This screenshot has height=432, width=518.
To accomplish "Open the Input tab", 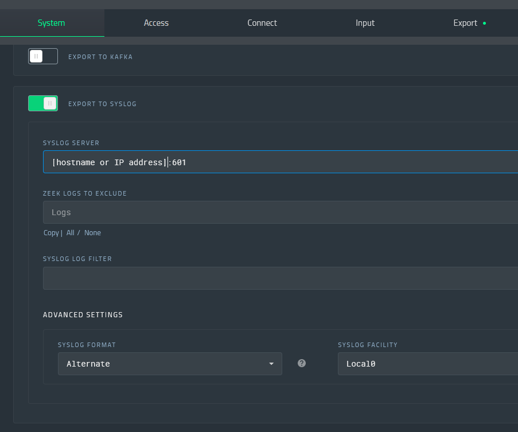I will coord(365,23).
